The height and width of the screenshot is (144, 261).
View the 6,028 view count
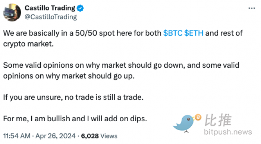tap(90, 136)
